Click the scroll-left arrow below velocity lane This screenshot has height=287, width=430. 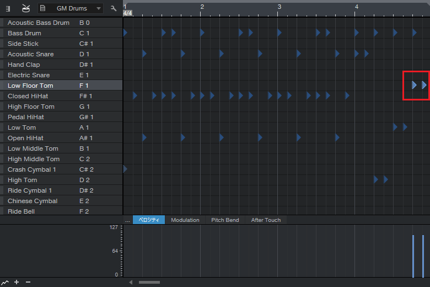click(131, 282)
